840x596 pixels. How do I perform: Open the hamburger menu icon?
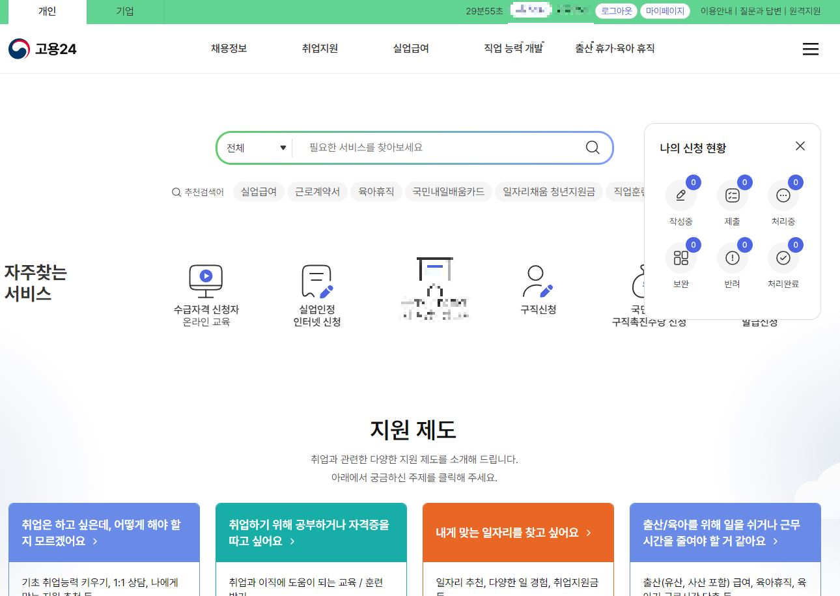[x=810, y=49]
